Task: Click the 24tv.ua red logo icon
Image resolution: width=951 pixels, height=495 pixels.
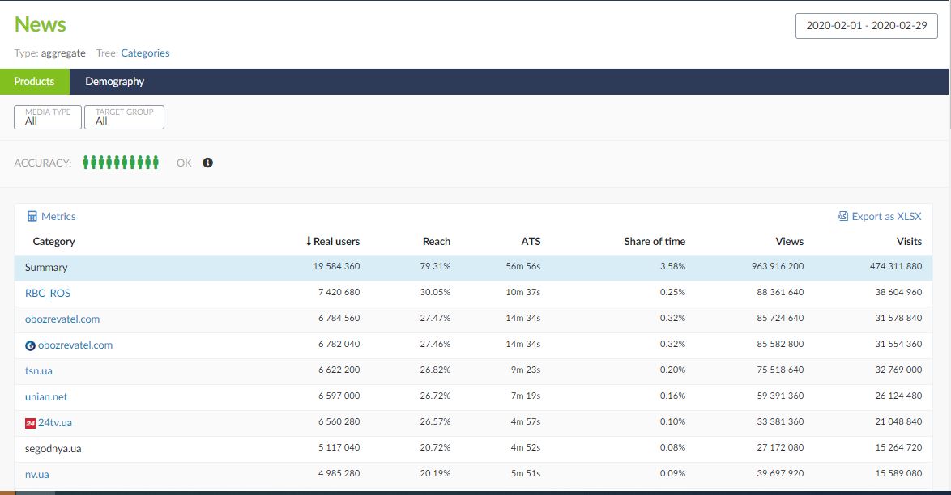Action: tap(31, 423)
